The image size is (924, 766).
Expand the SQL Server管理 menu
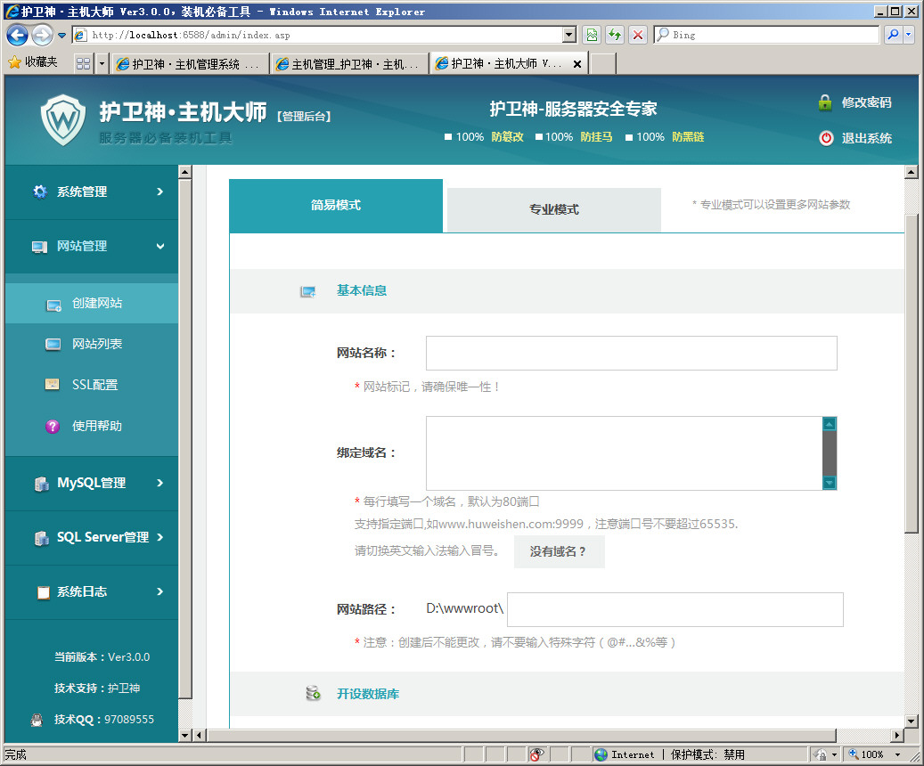[92, 537]
